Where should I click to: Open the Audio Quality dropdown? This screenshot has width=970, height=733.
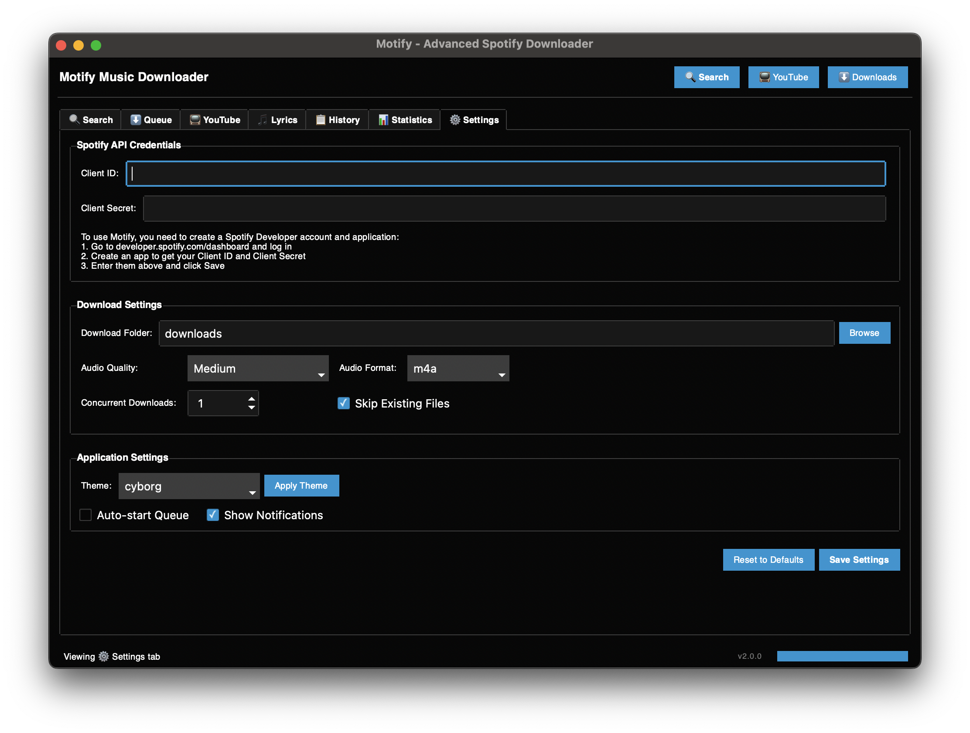tap(258, 369)
